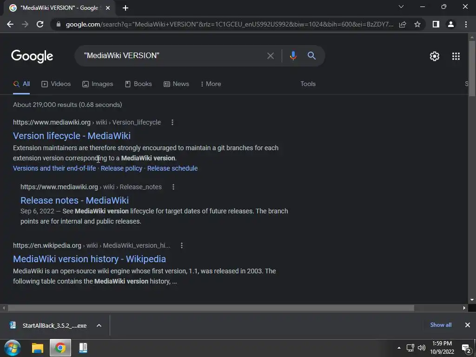The height and width of the screenshot is (357, 476).
Task: Open the Windows Start menu
Action: coord(13,348)
